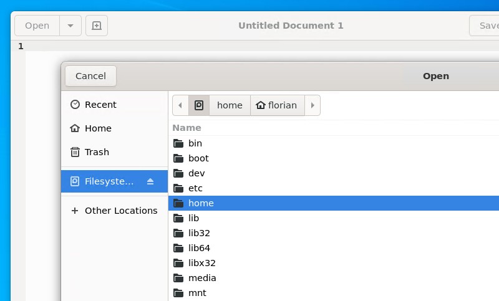Screen dimensions: 499x301
Task: Select the lib64 folder
Action: coord(199,248)
